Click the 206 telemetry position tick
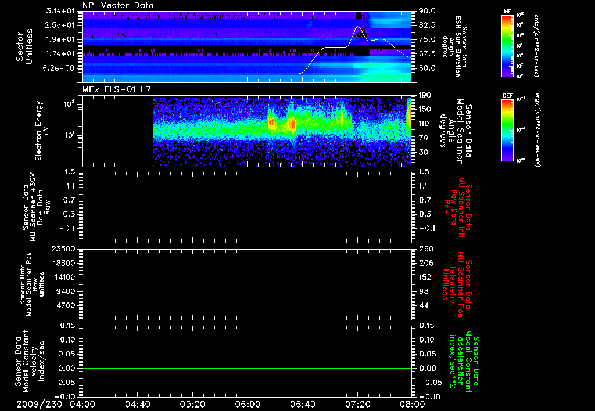 pos(426,263)
